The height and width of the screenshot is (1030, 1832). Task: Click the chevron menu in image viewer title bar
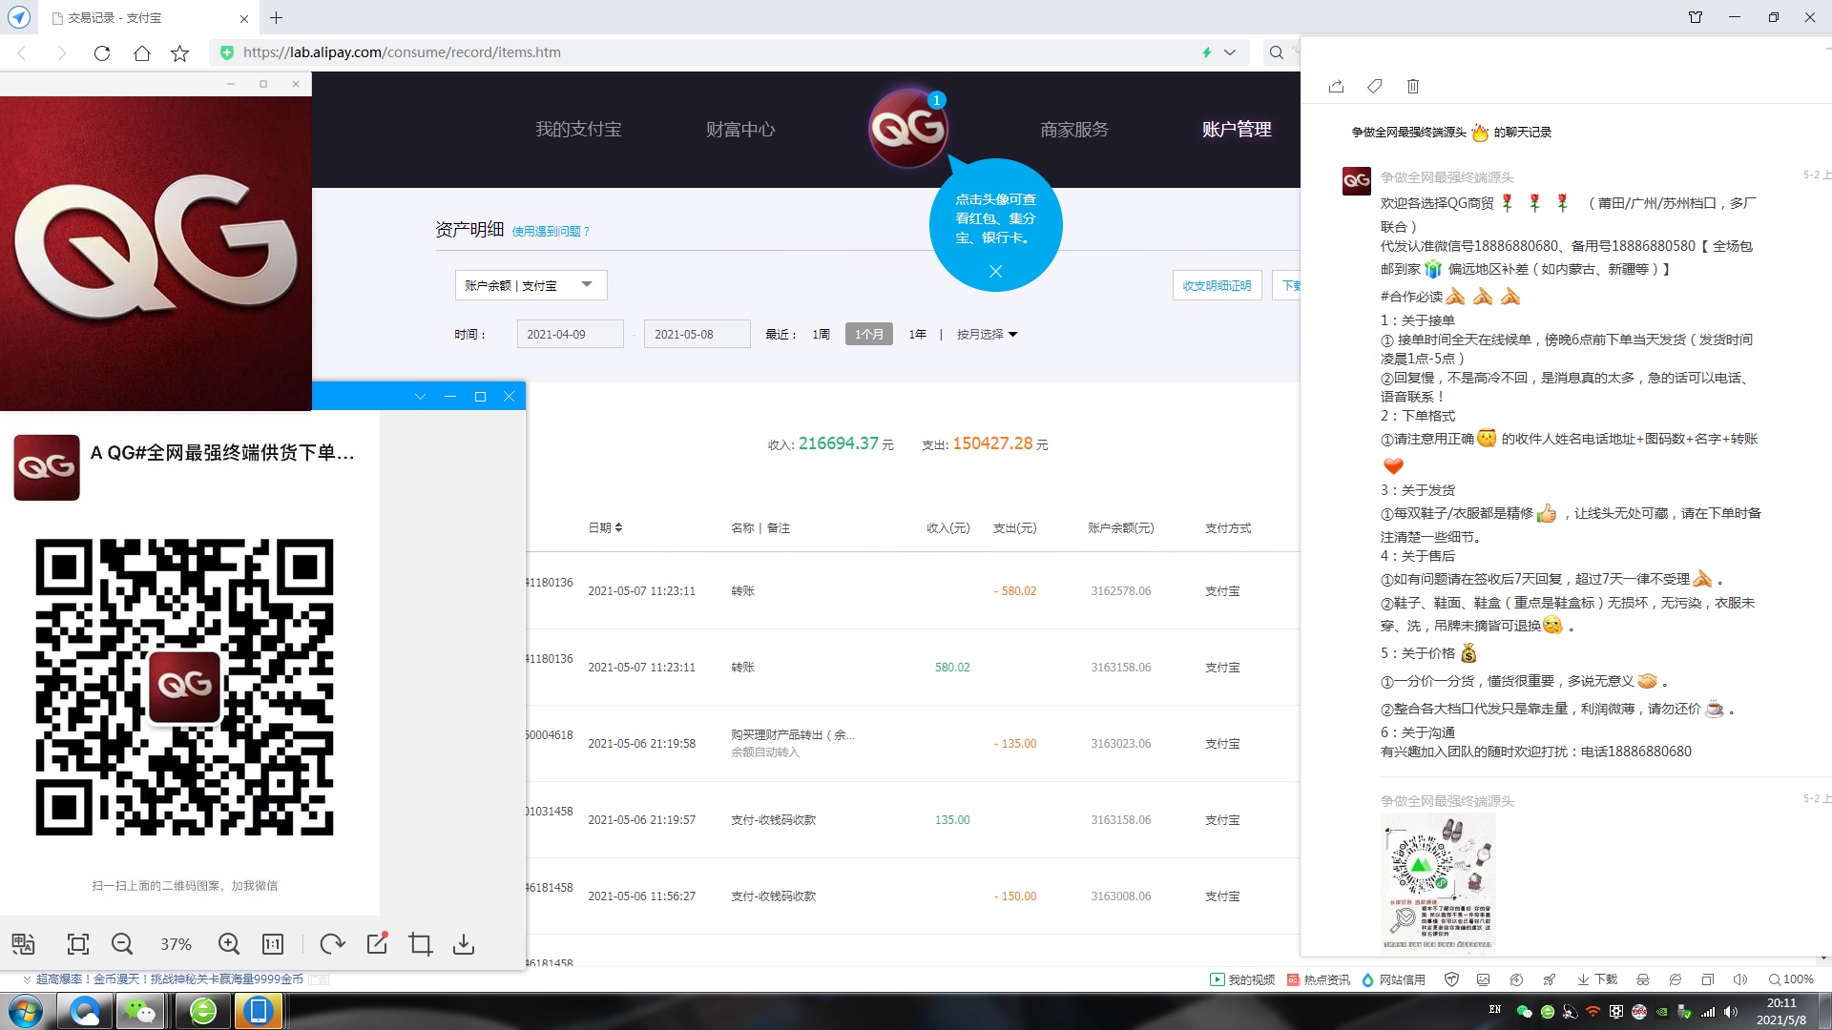point(420,397)
